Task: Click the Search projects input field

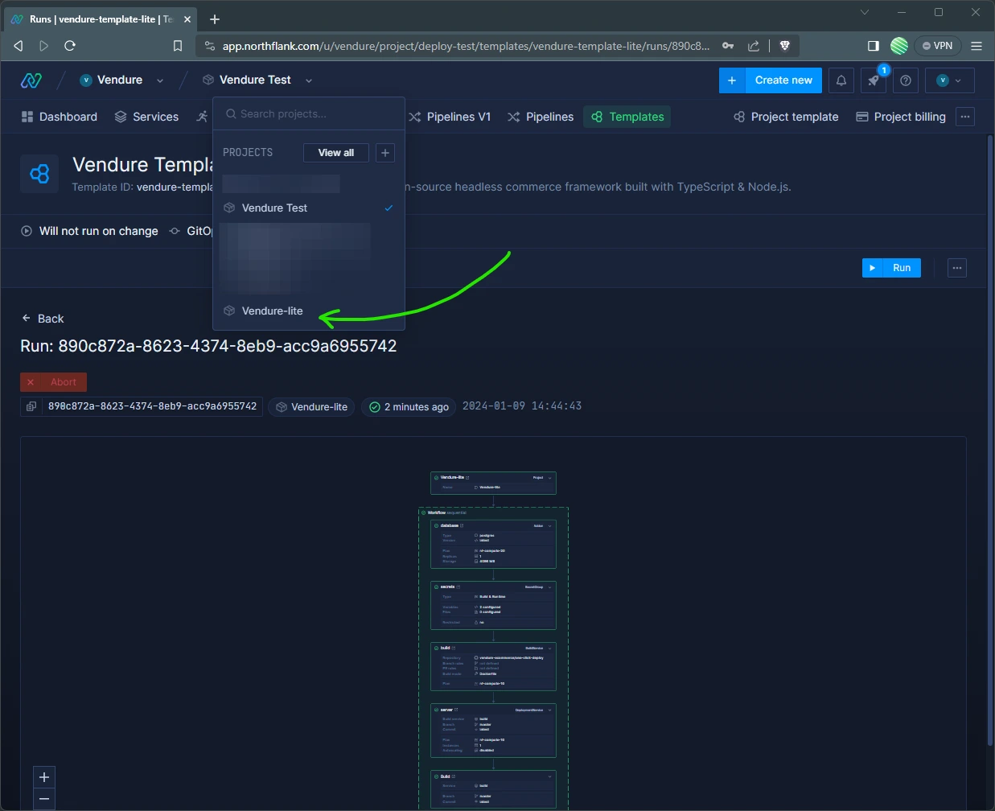Action: (308, 113)
